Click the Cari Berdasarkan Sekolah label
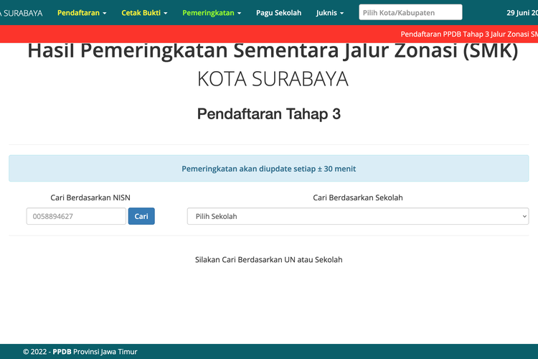 (357, 197)
